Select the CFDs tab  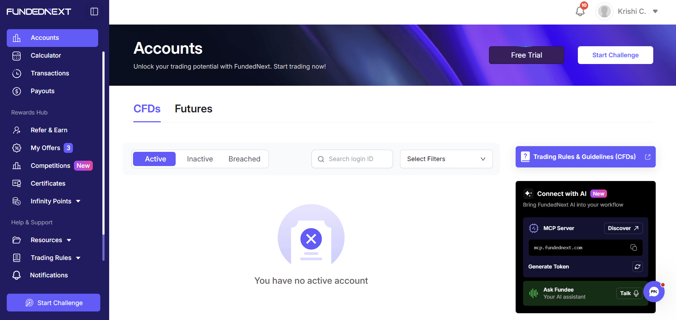click(147, 109)
